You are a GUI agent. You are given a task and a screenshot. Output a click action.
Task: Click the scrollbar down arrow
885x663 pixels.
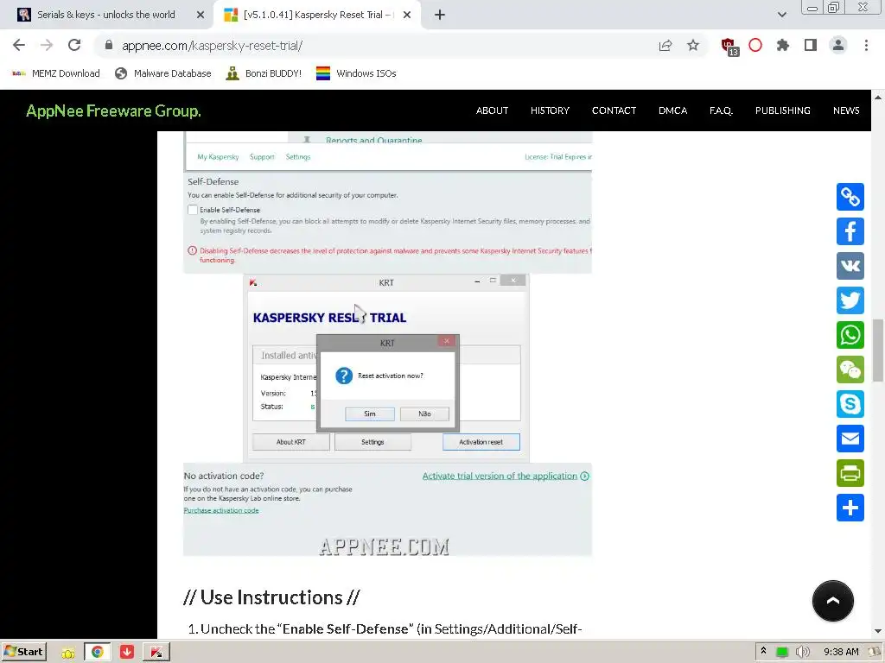click(878, 631)
